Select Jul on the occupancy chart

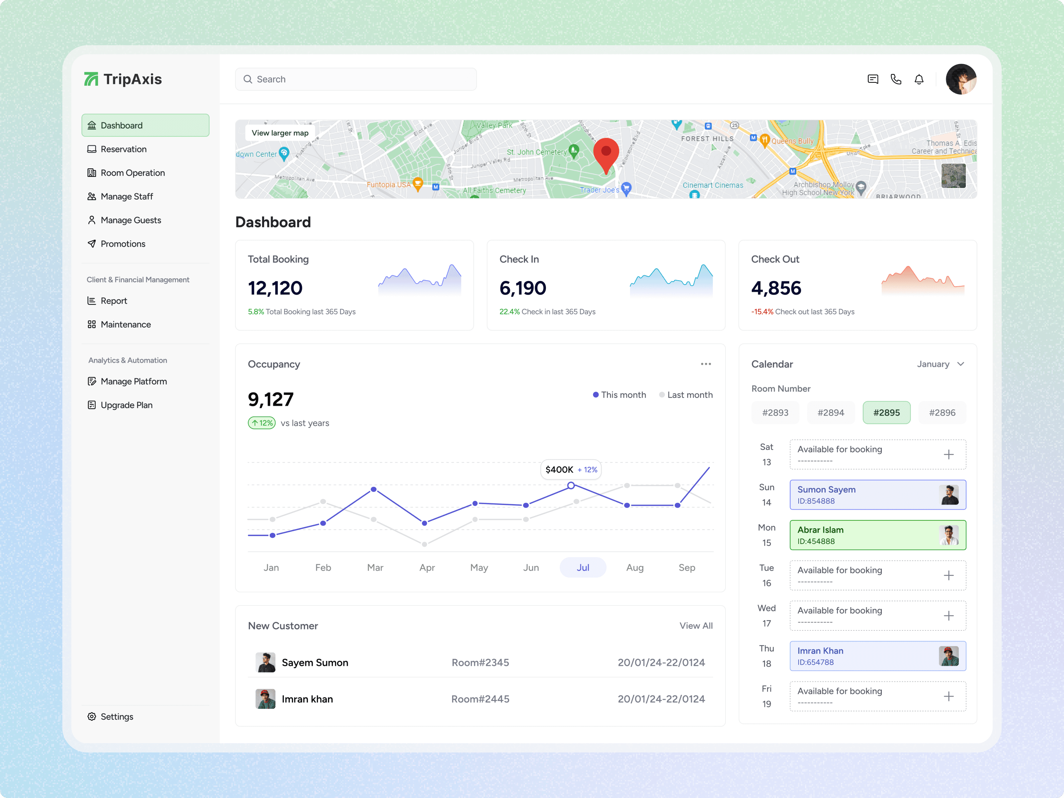pyautogui.click(x=583, y=568)
